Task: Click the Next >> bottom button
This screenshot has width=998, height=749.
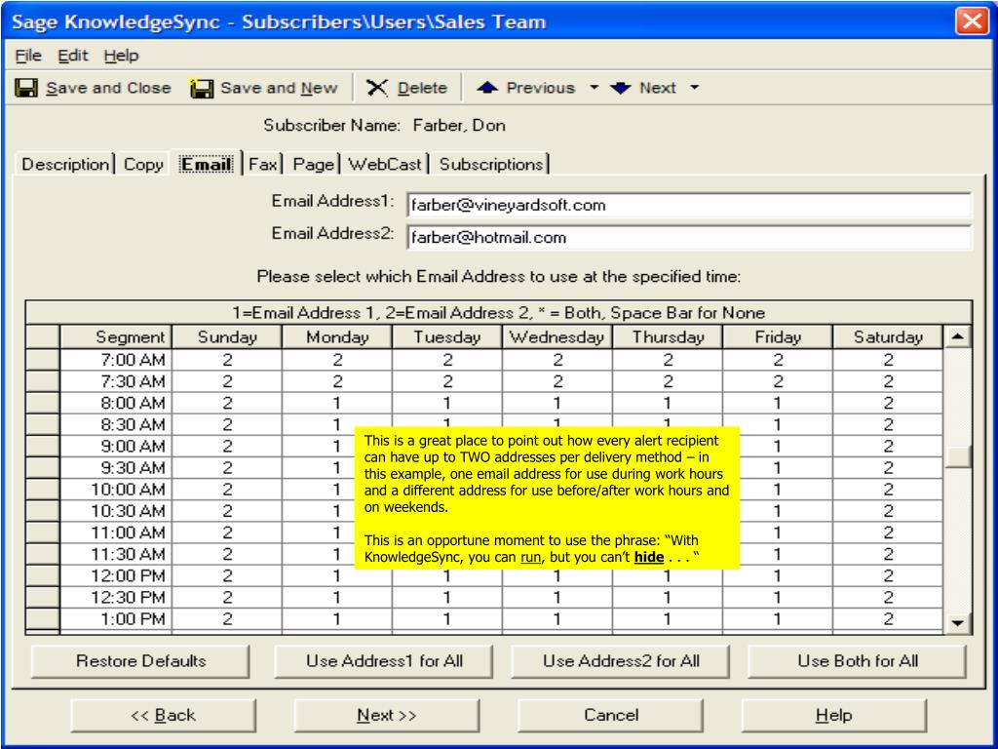Action: tap(386, 715)
